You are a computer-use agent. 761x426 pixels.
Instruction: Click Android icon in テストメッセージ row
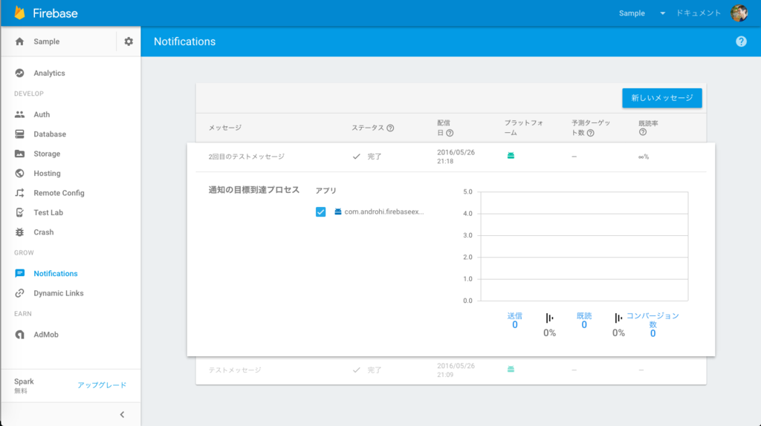pos(511,370)
